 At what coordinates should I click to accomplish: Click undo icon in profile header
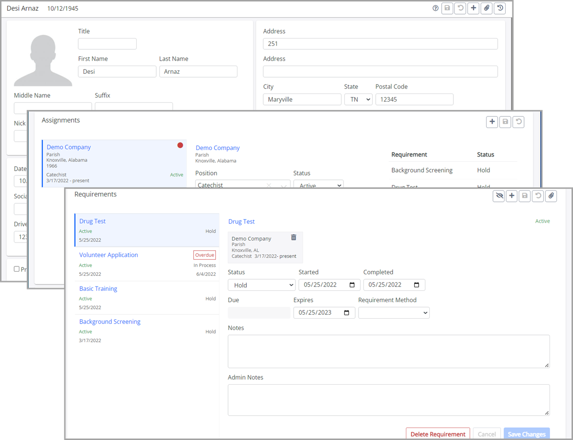[x=461, y=8]
